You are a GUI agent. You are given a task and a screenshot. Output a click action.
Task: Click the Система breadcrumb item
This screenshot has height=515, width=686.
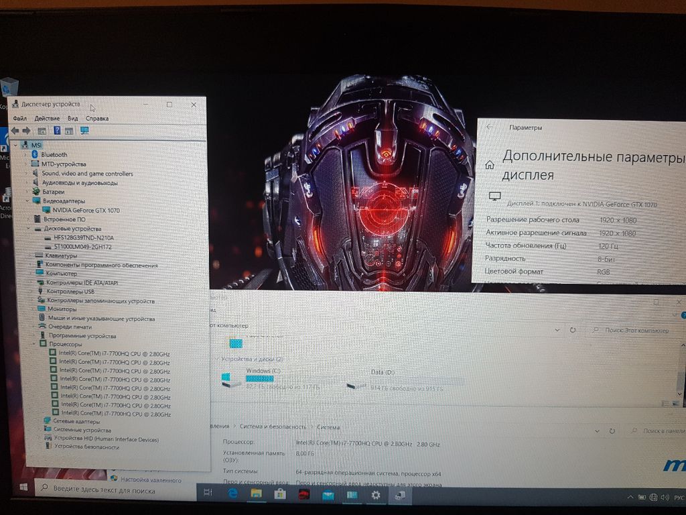(328, 427)
